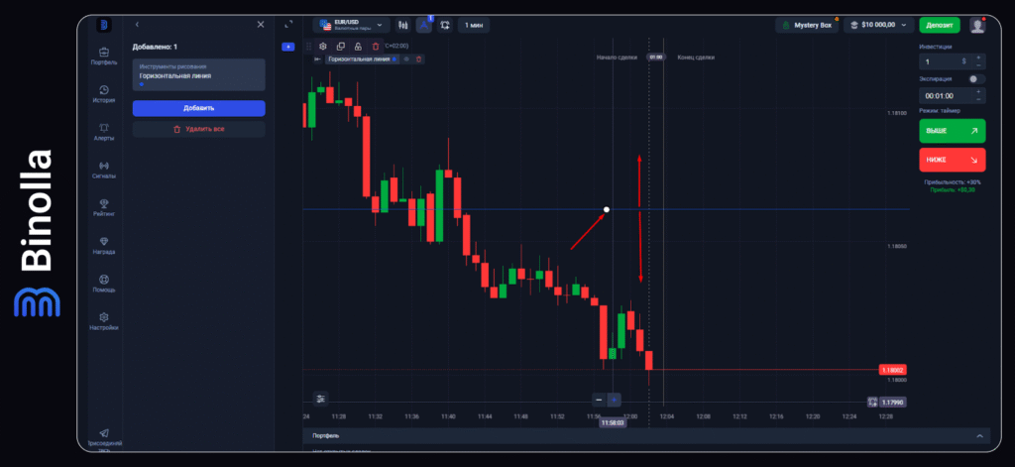Select the 1 мин timeframe
The height and width of the screenshot is (467, 1015).
[474, 25]
